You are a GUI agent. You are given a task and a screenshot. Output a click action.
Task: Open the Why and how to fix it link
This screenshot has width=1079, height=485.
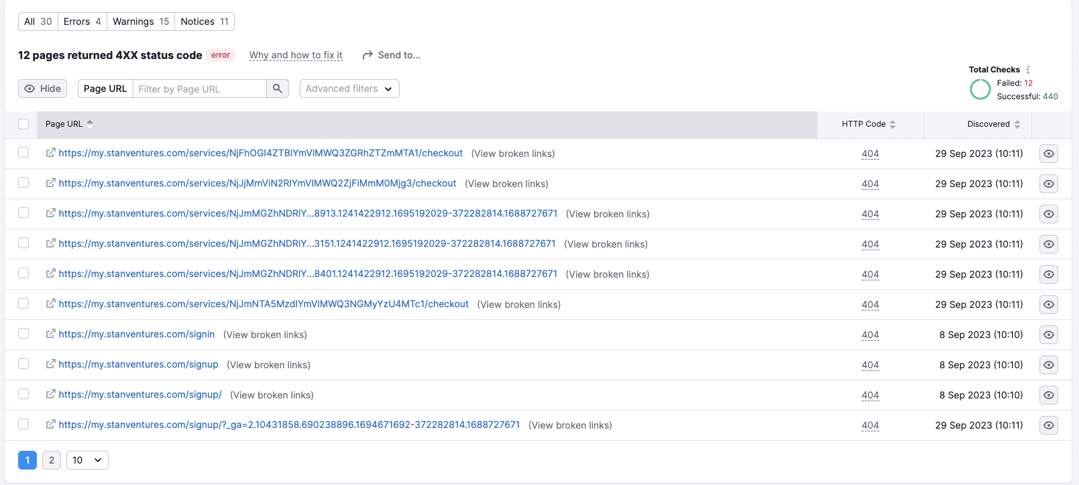296,55
